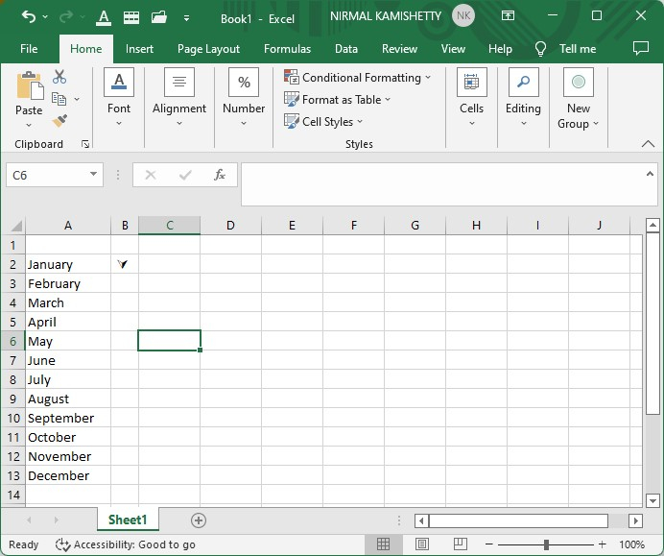Screen dimensions: 664x556
Task: Click inside the formula bar
Action: tap(442, 184)
